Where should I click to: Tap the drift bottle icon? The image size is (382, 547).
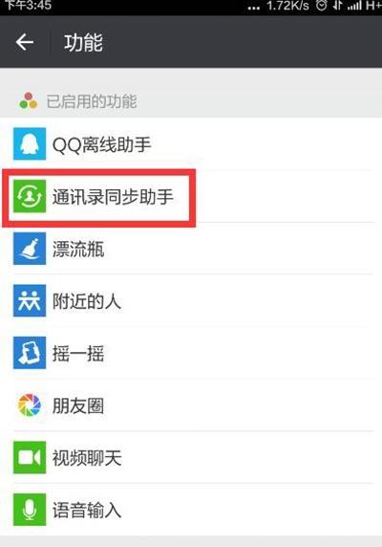(30, 249)
